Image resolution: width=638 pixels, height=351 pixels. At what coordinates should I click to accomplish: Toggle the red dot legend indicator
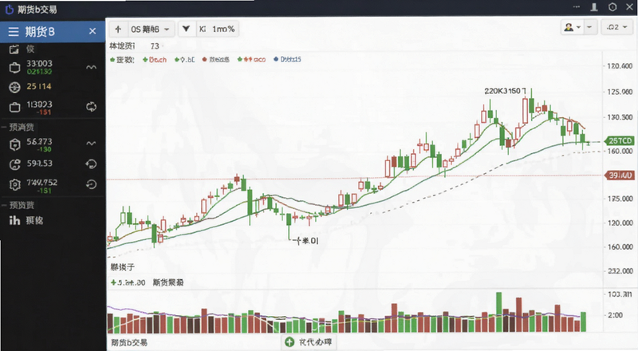[x=215, y=60]
